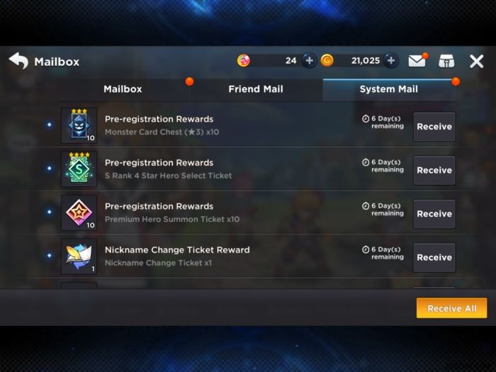Tap the Nickname Change Ticket icon
The width and height of the screenshot is (496, 372).
(x=79, y=257)
